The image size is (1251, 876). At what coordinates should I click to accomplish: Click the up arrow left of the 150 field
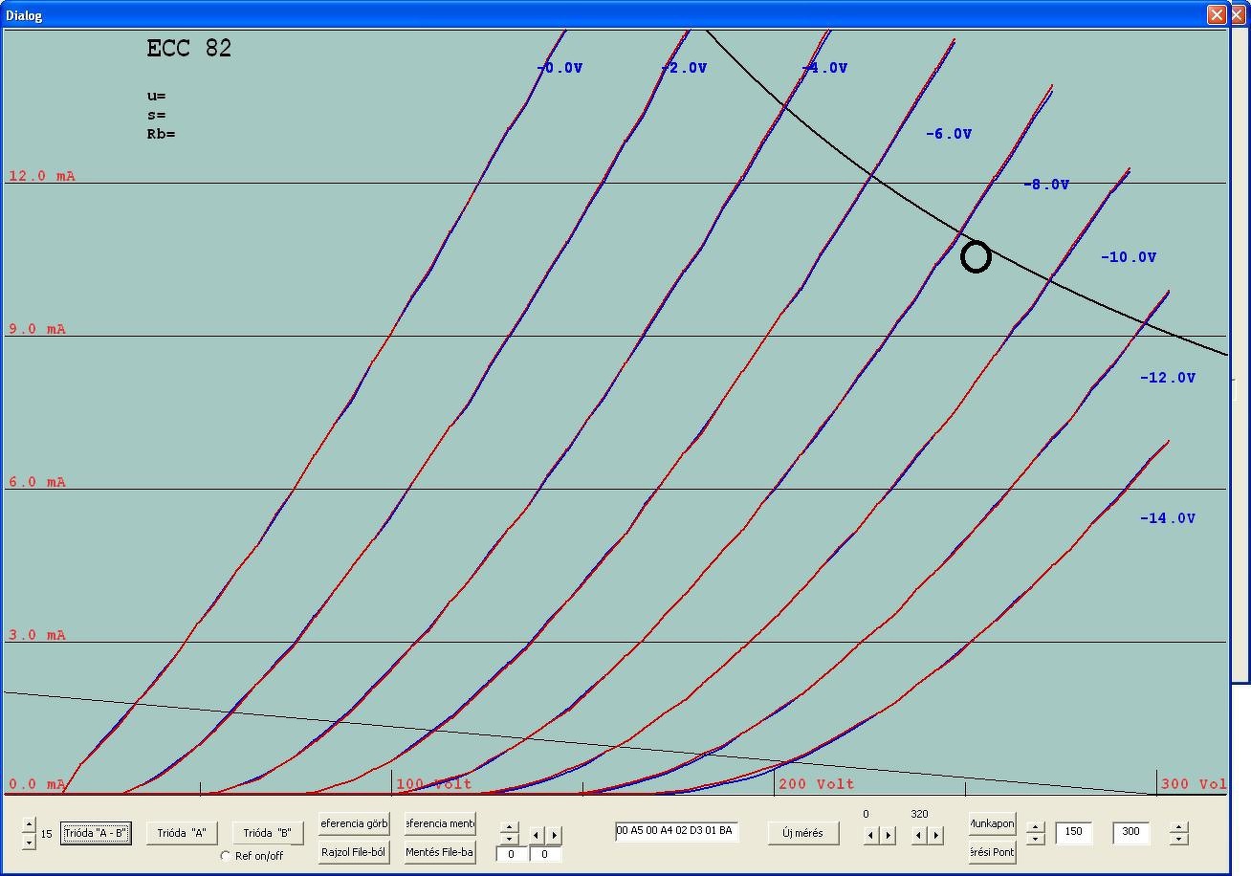coord(1035,827)
